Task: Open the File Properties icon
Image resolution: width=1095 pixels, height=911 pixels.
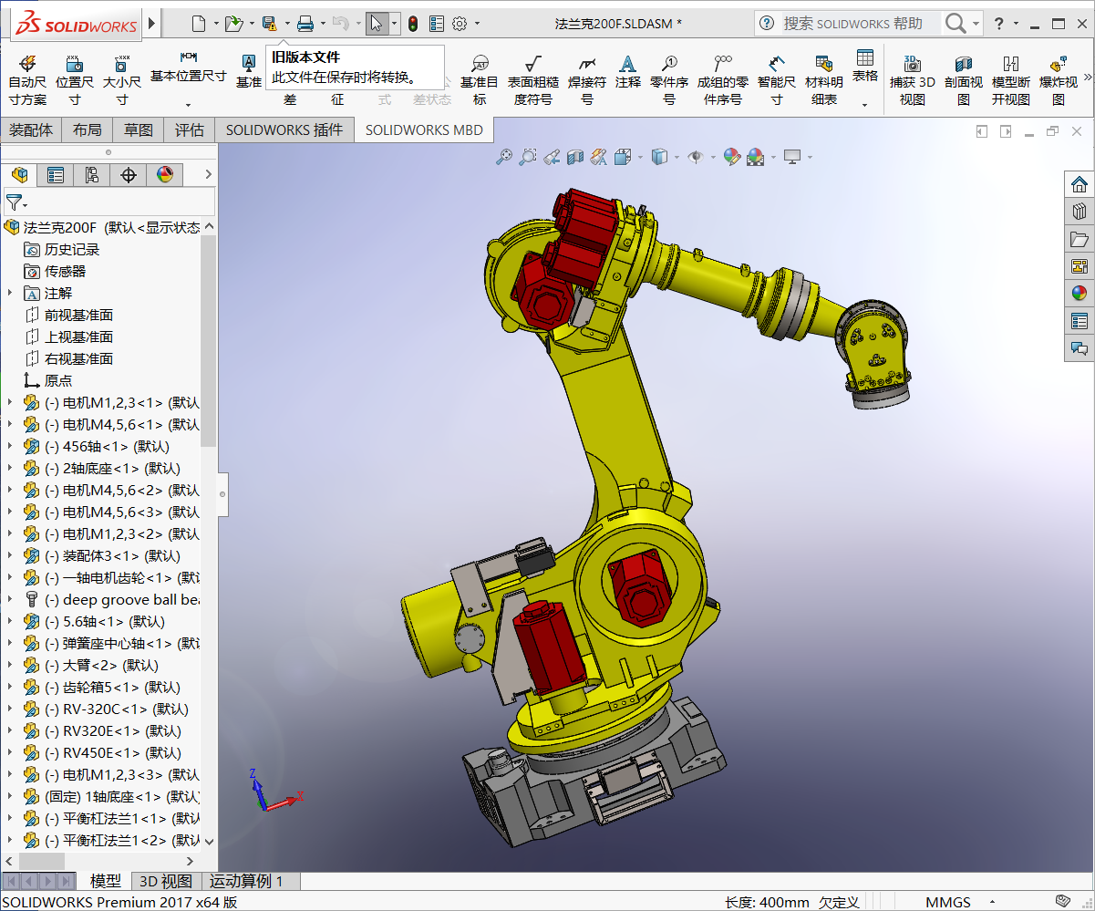Action: (x=437, y=24)
